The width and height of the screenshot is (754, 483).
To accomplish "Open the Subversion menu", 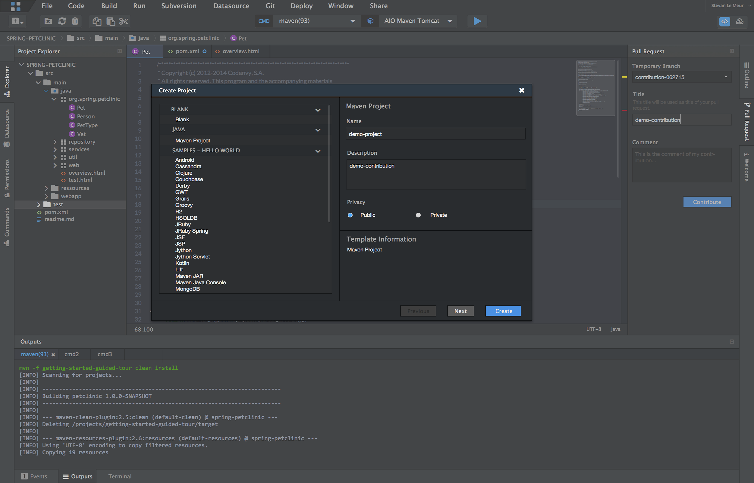I will pyautogui.click(x=179, y=6).
